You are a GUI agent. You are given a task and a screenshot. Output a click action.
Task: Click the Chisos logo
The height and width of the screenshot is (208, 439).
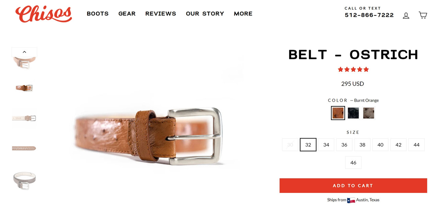pyautogui.click(x=44, y=14)
